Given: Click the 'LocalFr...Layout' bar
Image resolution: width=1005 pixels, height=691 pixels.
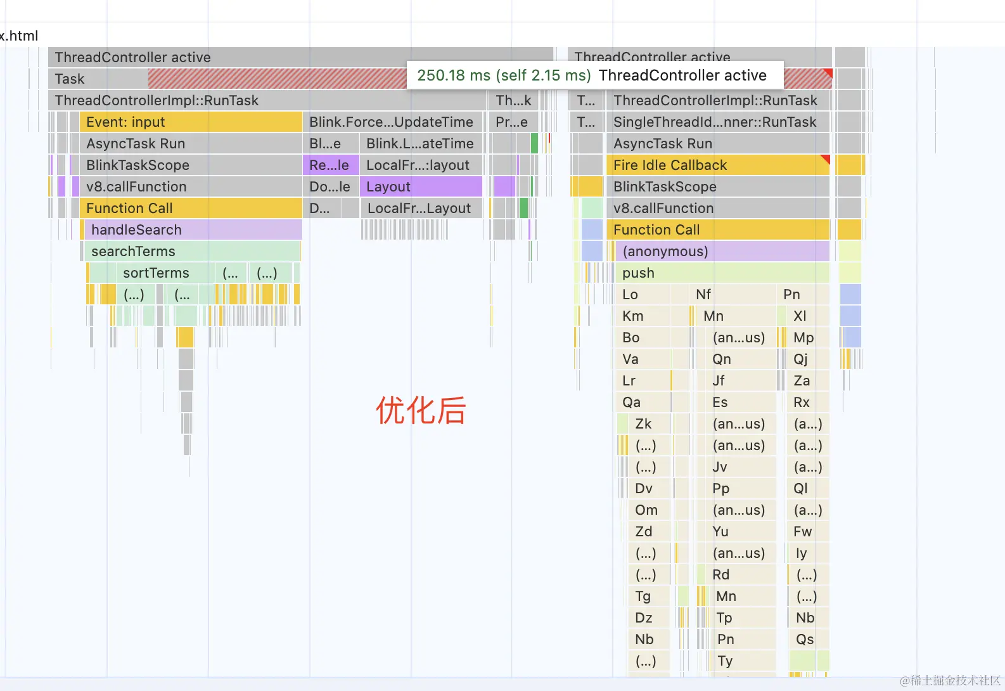Looking at the screenshot, I should [x=421, y=208].
